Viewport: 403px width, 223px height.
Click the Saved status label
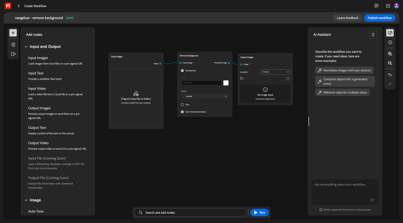click(70, 18)
